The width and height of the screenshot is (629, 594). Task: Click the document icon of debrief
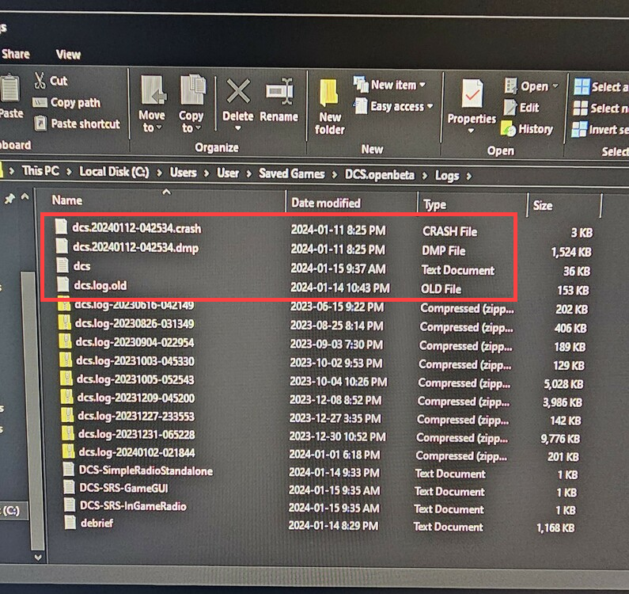click(x=70, y=523)
